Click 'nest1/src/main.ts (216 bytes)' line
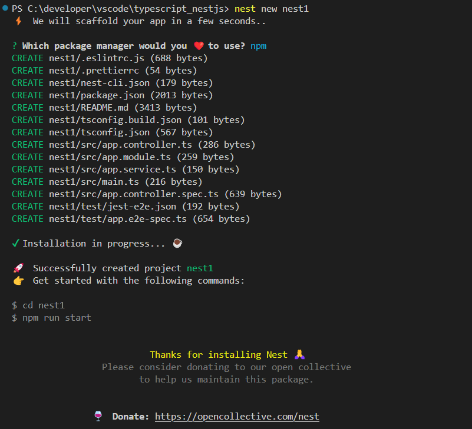Viewport: 472px width, 429px height. tap(126, 182)
